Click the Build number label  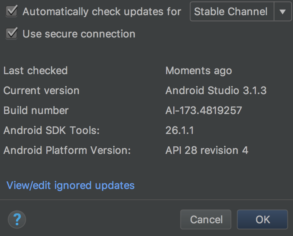pos(36,110)
